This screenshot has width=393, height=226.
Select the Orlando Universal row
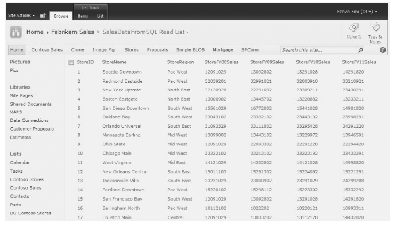[226, 126]
